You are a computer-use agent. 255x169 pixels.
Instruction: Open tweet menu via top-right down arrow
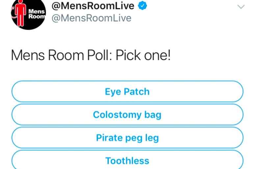(241, 7)
